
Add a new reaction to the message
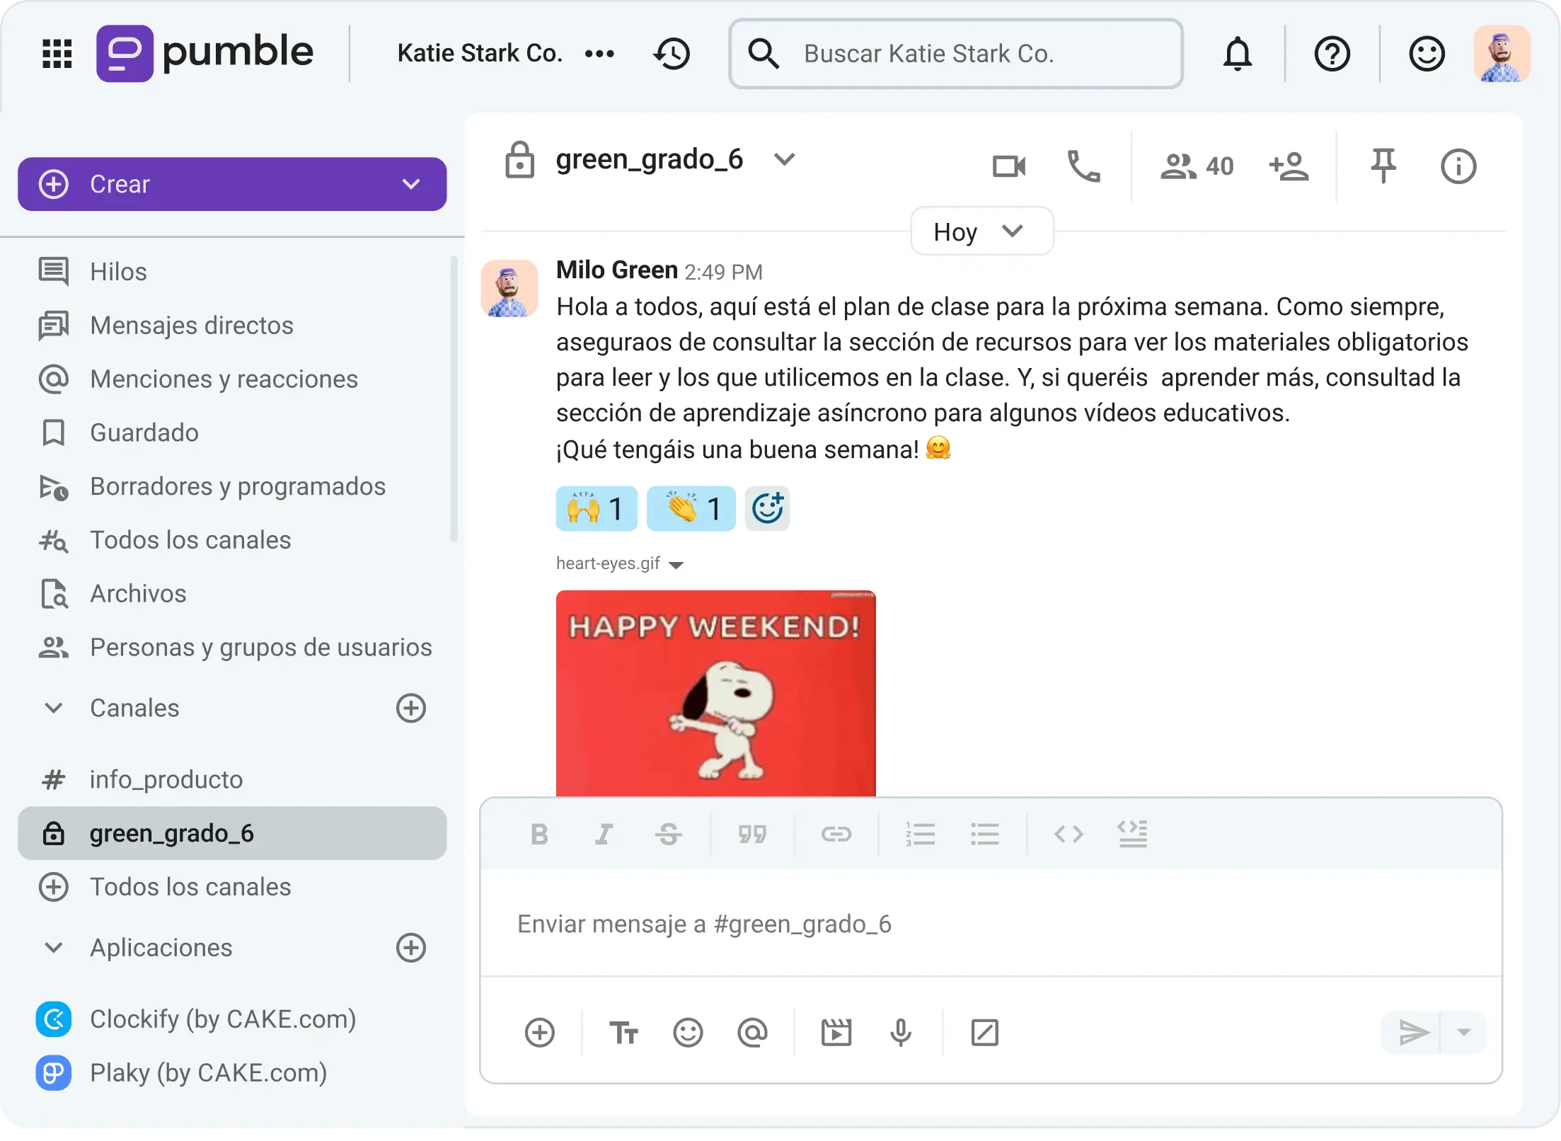767,509
